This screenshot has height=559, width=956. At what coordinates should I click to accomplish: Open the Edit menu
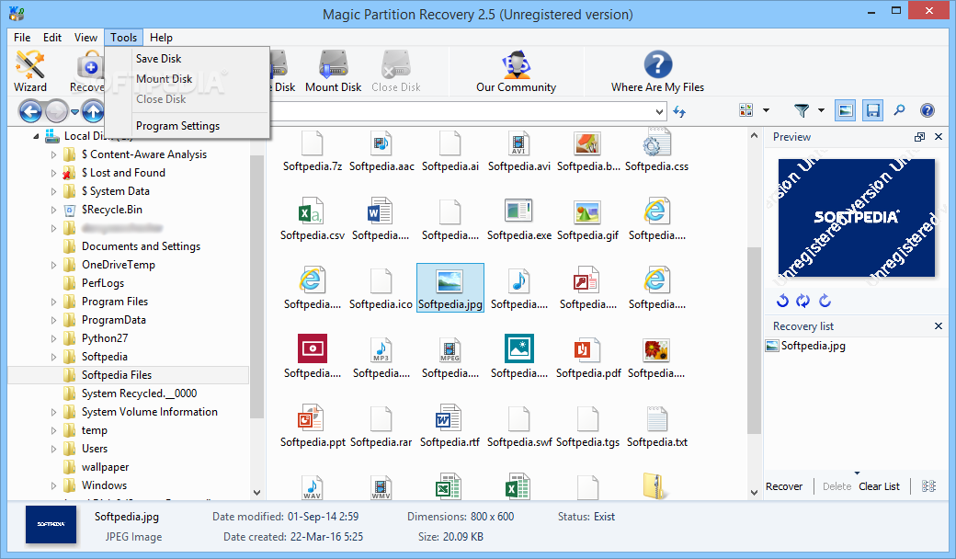point(52,37)
